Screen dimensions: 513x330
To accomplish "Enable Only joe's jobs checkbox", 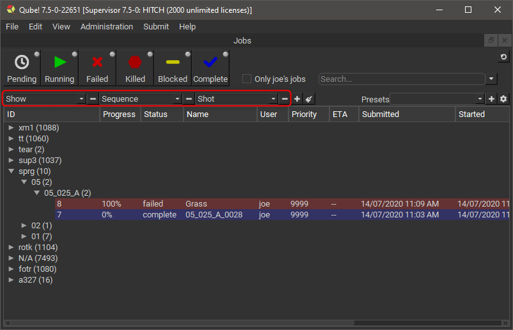I will (247, 79).
